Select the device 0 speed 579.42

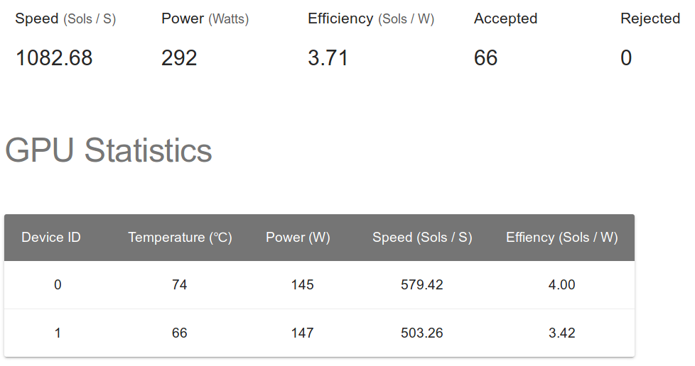(x=422, y=284)
